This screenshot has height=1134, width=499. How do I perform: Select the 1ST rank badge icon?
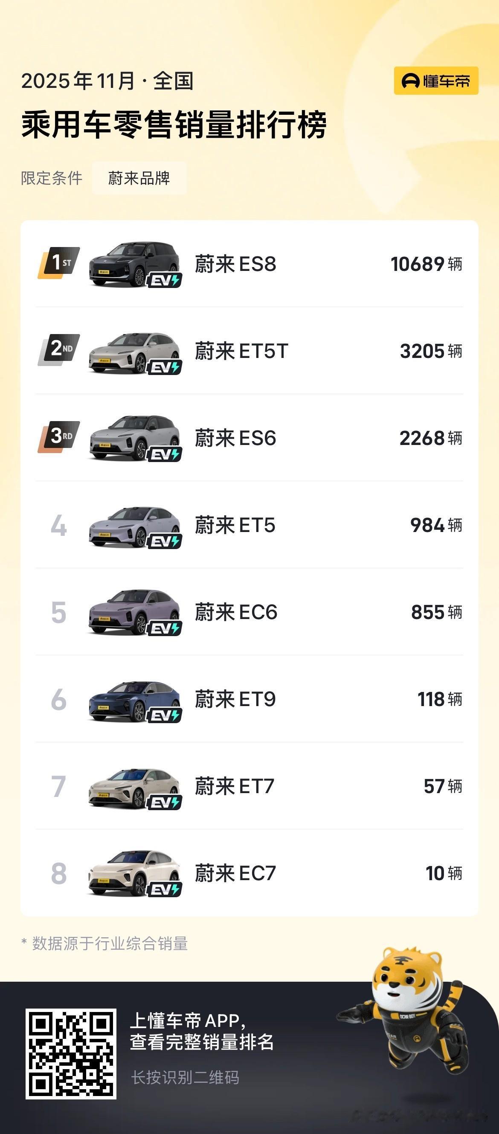pos(59,263)
